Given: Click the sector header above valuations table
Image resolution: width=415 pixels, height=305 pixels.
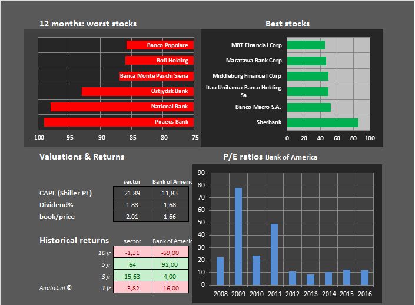Looking at the screenshot, I should pyautogui.click(x=132, y=182).
